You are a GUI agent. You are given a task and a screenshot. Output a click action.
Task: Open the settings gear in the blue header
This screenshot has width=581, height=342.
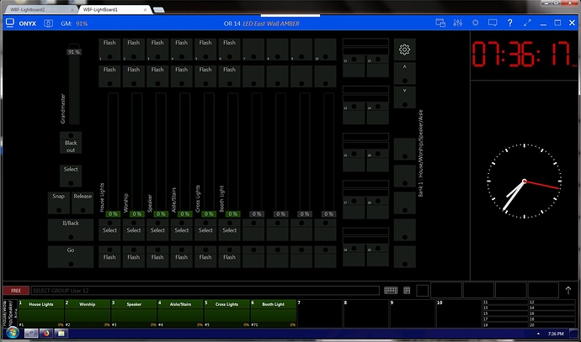475,23
